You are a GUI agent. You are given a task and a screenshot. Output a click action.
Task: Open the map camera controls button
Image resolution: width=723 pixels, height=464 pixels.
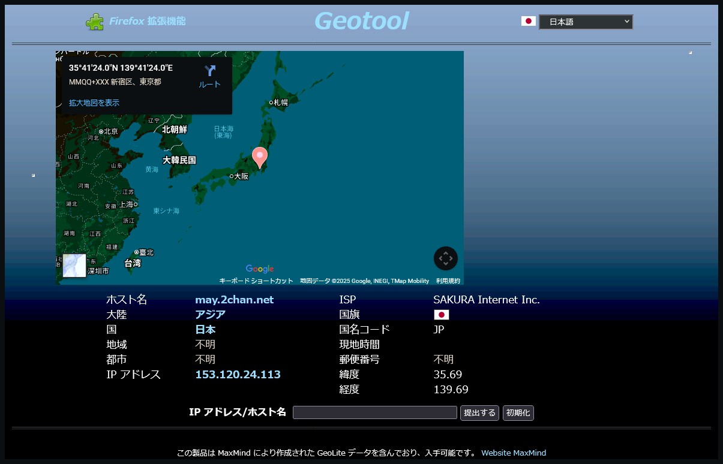(x=445, y=258)
